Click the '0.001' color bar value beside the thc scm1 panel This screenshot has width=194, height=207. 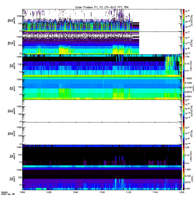click(188, 189)
